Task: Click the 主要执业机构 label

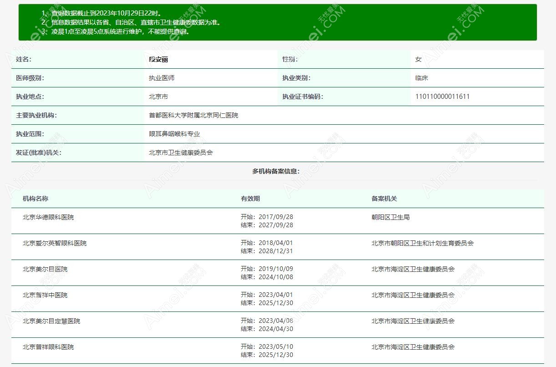Action: (36, 115)
